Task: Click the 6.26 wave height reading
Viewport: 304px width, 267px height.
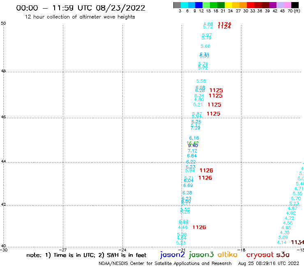Action: (x=196, y=122)
